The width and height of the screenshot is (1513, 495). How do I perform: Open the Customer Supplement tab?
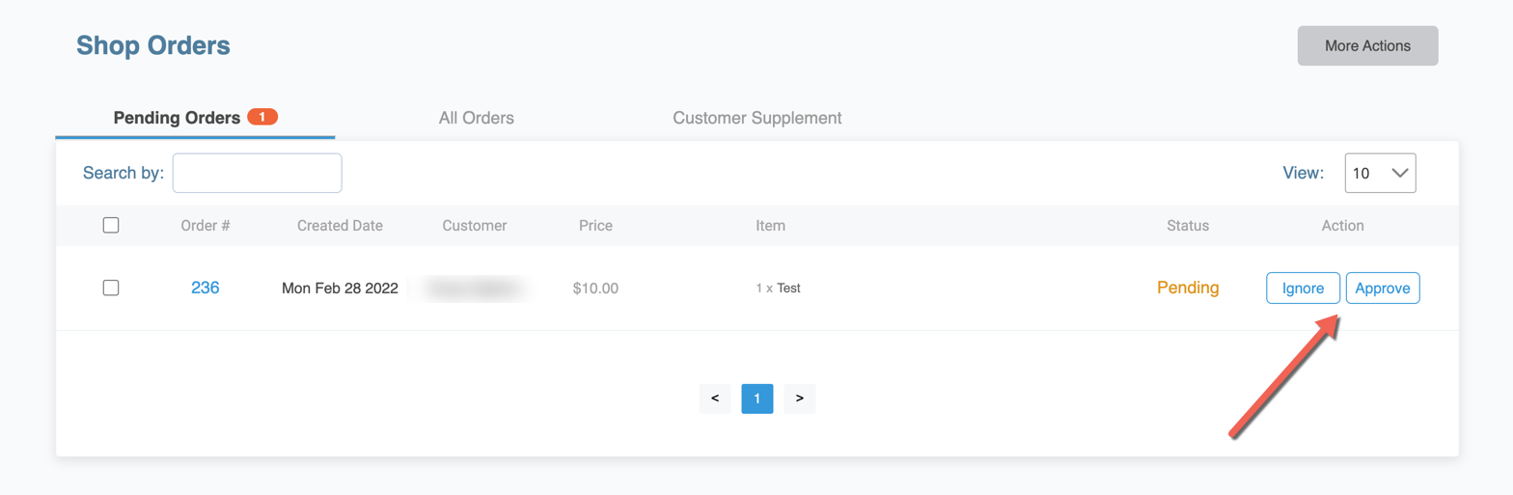click(756, 118)
